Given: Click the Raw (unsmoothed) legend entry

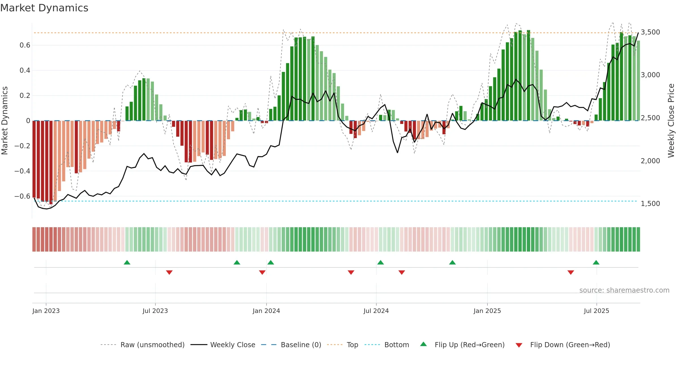Looking at the screenshot, I should tap(143, 345).
